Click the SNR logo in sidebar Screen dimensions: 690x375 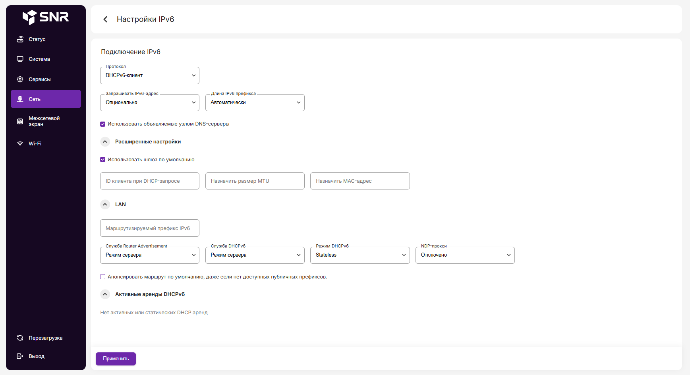(46, 17)
